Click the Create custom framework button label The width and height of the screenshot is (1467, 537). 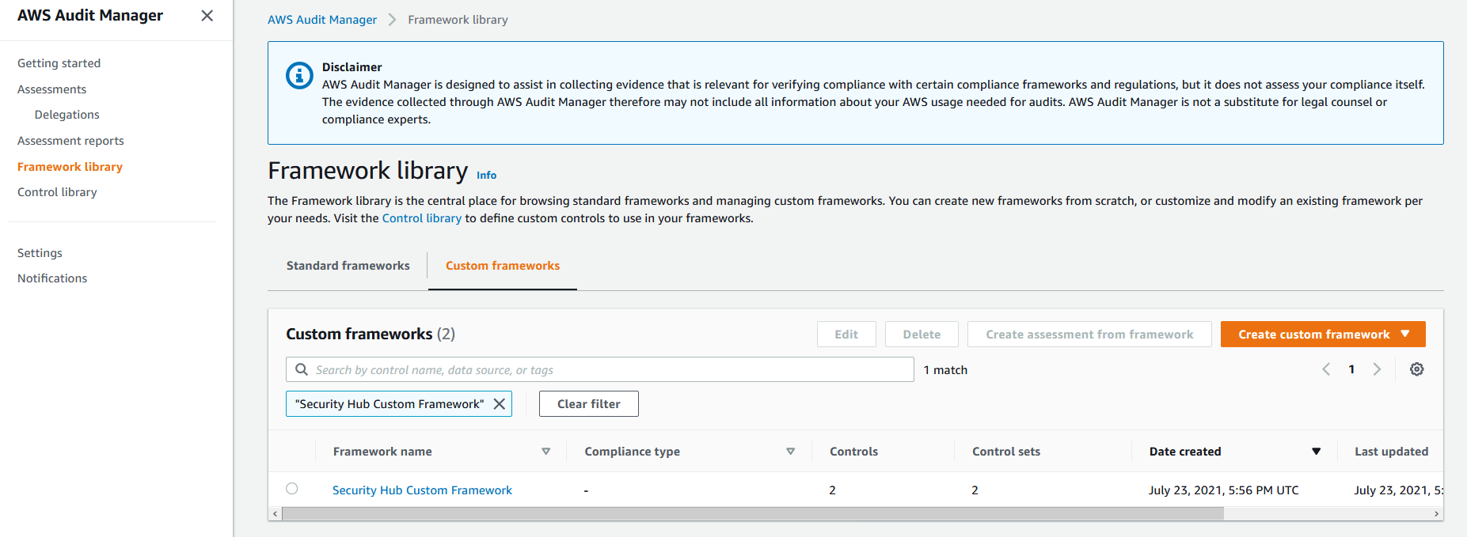pos(1314,335)
